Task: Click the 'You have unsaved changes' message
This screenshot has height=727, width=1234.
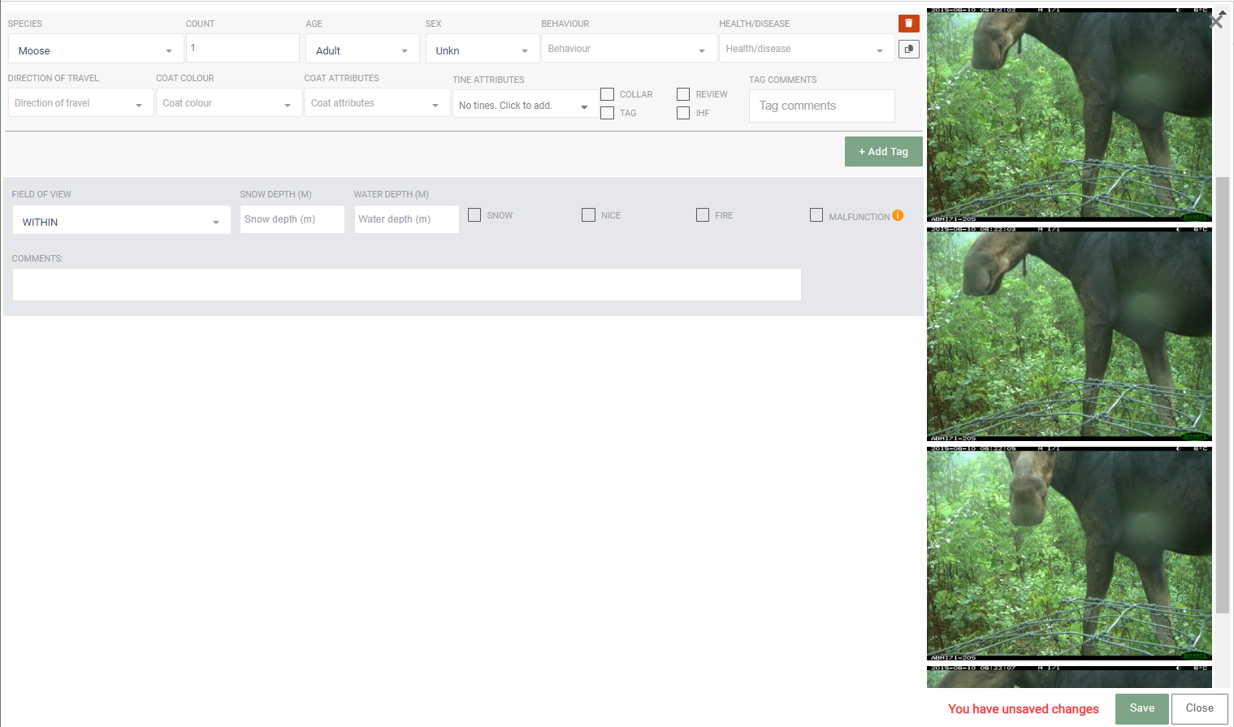Action: (x=1023, y=709)
